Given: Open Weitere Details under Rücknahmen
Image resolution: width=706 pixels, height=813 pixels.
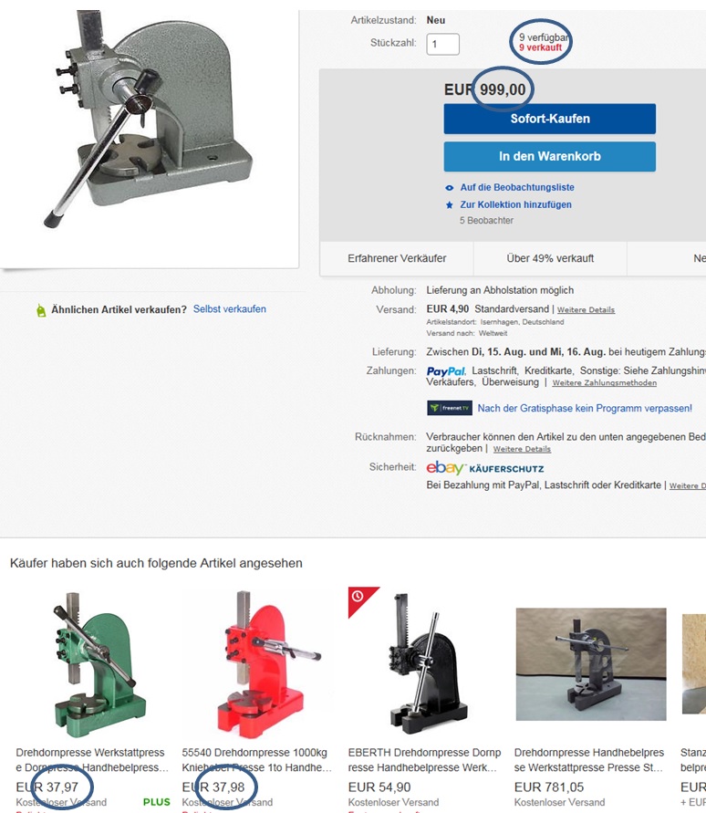Looking at the screenshot, I should coord(522,449).
